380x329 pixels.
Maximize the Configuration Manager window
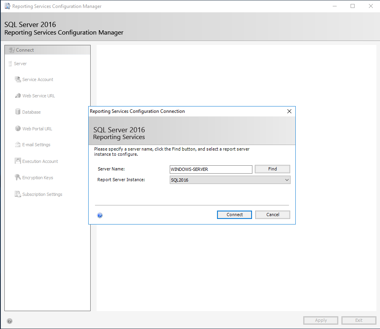click(x=353, y=6)
